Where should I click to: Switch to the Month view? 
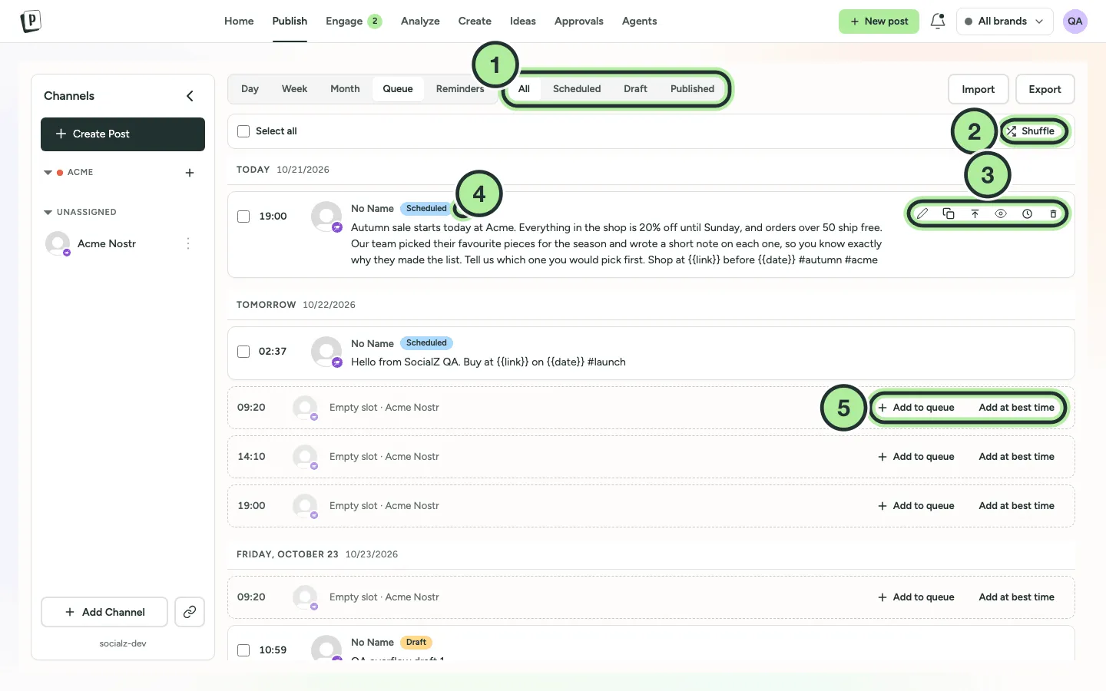click(x=345, y=89)
